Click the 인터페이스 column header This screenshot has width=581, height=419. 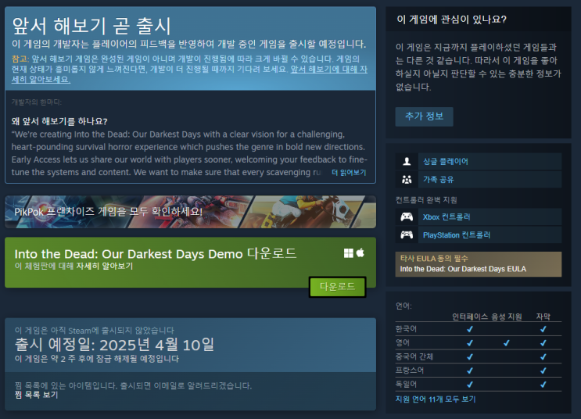[470, 317]
